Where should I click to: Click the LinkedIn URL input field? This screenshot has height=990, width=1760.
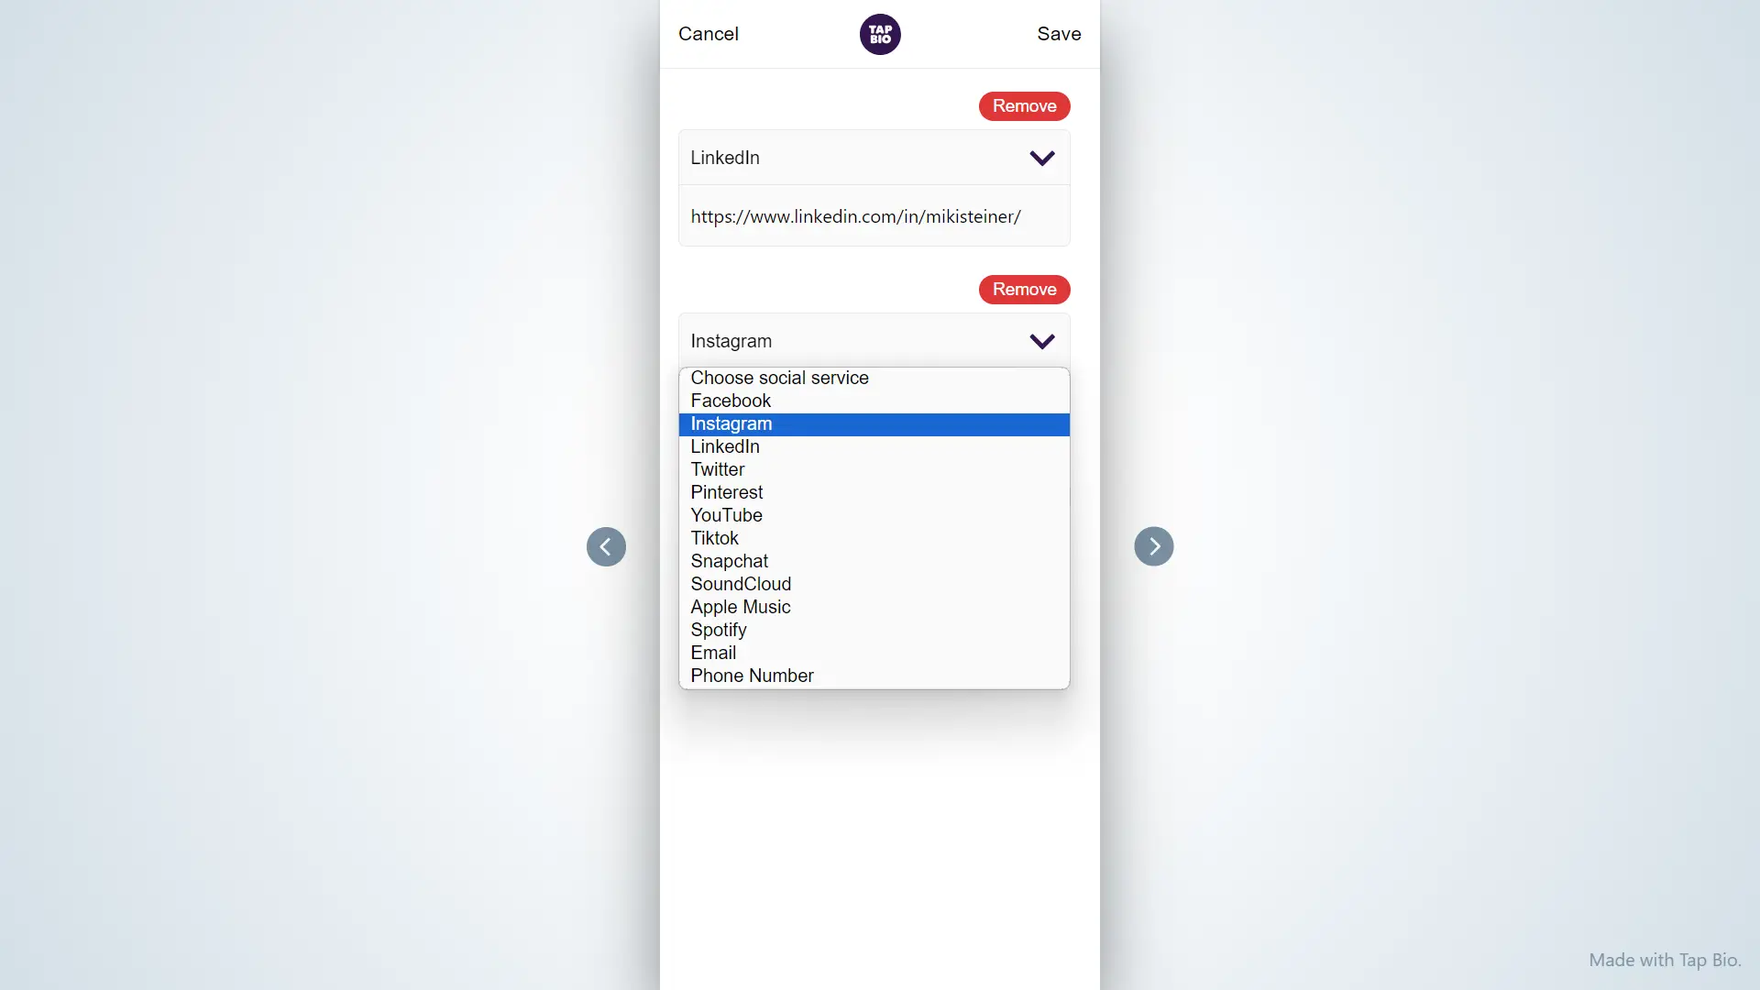[874, 216]
